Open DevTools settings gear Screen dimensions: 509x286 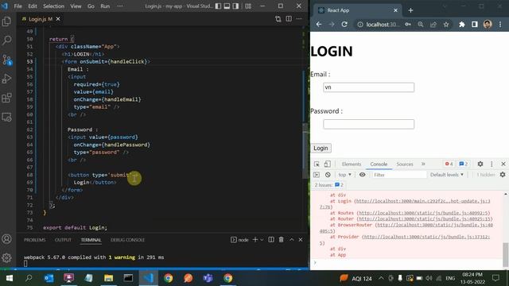click(480, 164)
